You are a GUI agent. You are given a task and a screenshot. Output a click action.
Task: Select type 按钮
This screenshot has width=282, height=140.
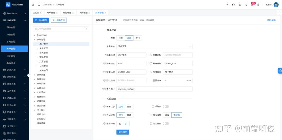[x=138, y=38]
